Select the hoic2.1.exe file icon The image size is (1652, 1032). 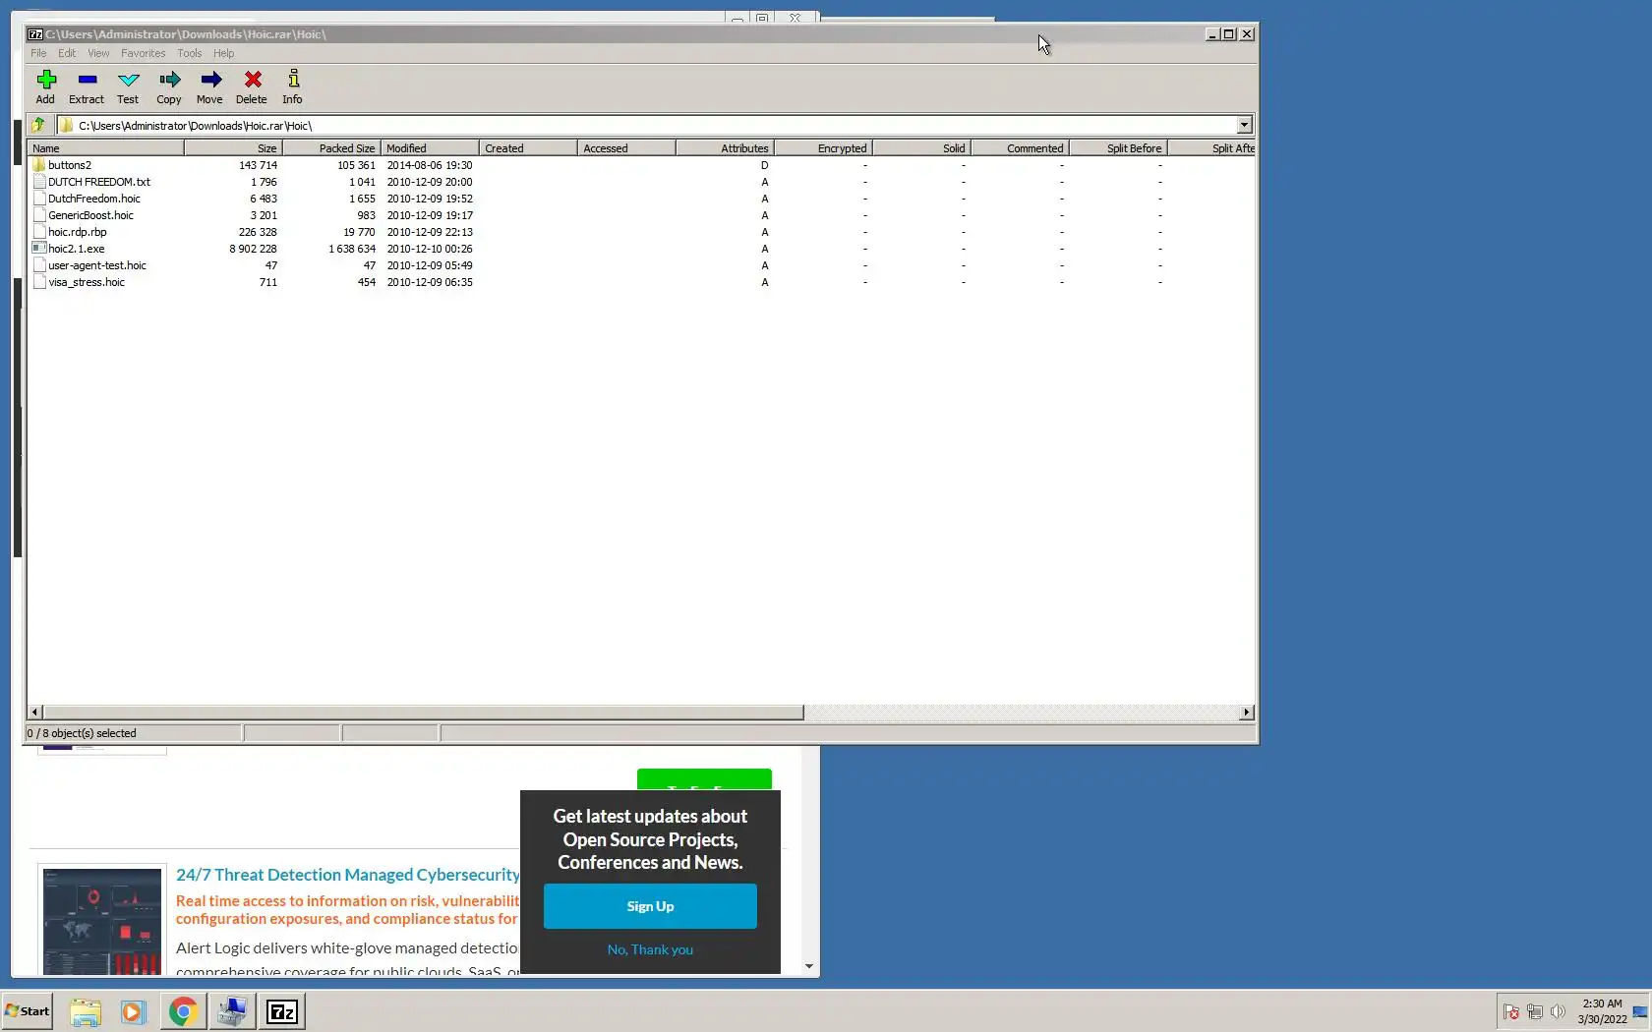(x=39, y=249)
